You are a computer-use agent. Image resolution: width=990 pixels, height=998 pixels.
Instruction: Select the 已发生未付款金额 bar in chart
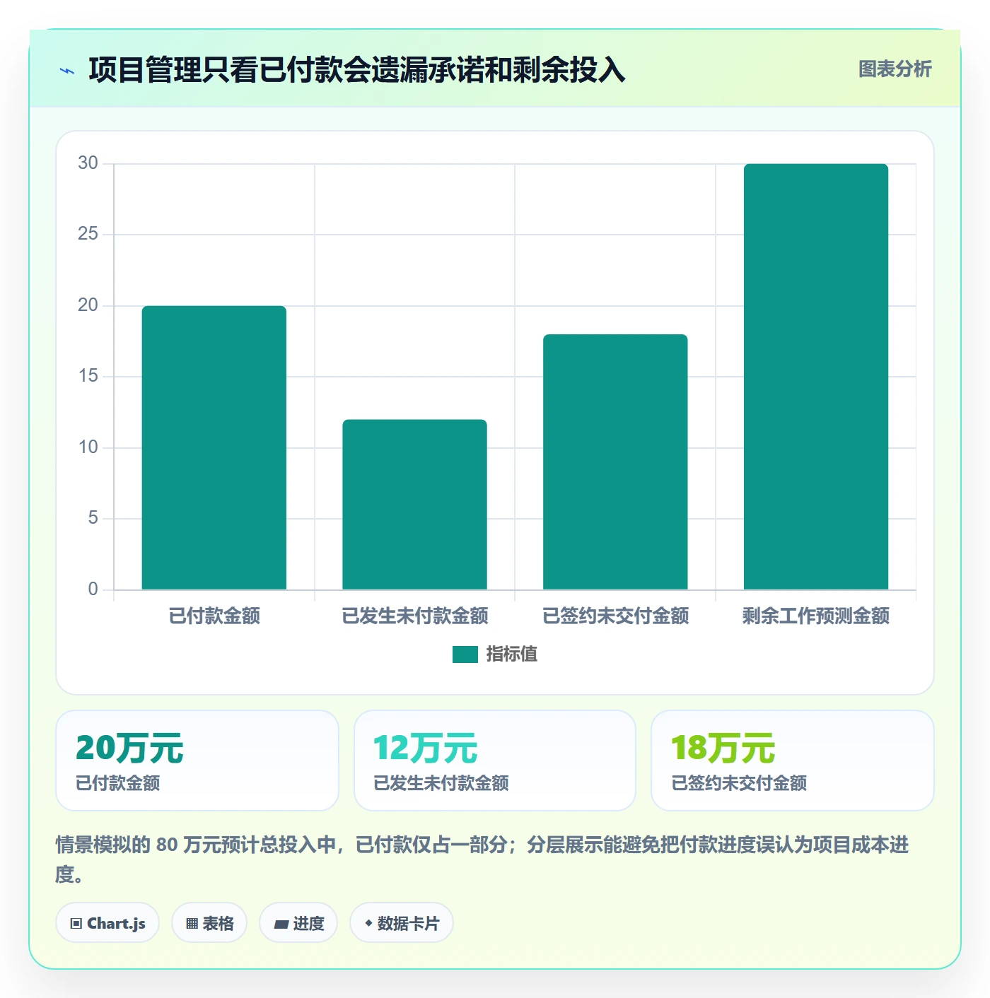414,505
